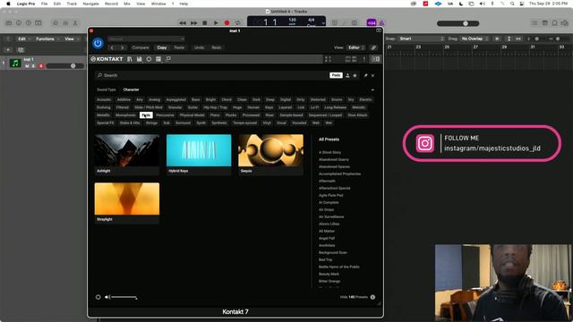This screenshot has width=573, height=322.
Task: Click the Compare button
Action: point(141,47)
